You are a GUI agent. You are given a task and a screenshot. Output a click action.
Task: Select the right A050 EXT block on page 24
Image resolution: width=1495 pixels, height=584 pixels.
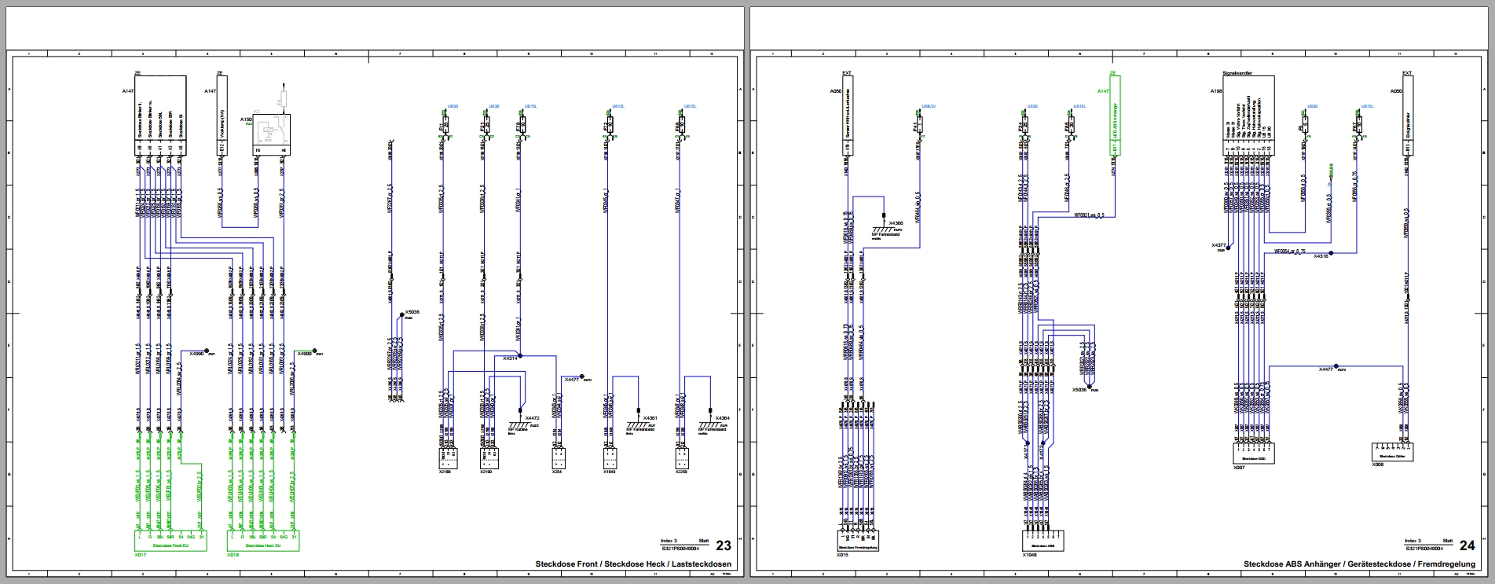tap(1408, 116)
